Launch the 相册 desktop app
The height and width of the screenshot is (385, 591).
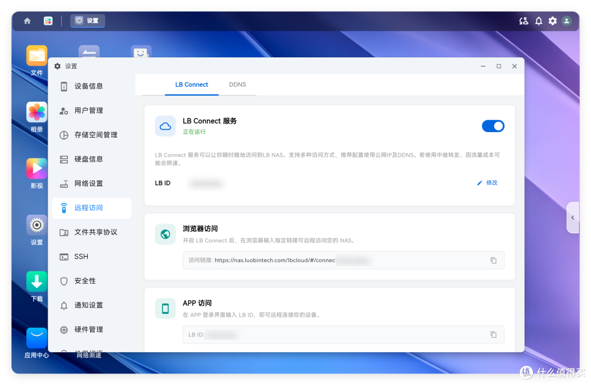[x=37, y=117]
